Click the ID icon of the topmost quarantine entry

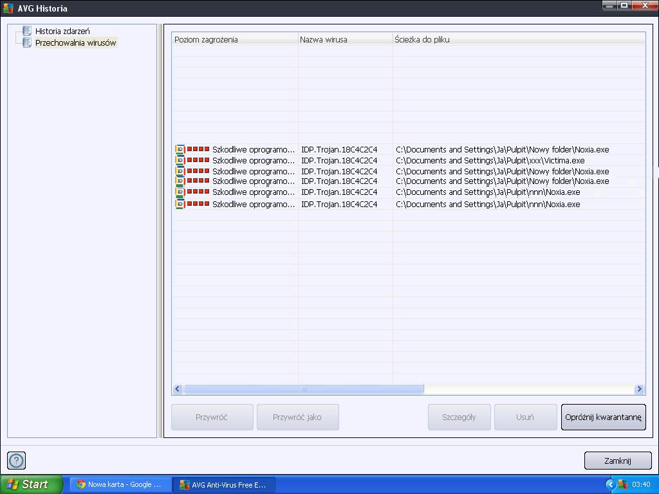[x=180, y=149]
